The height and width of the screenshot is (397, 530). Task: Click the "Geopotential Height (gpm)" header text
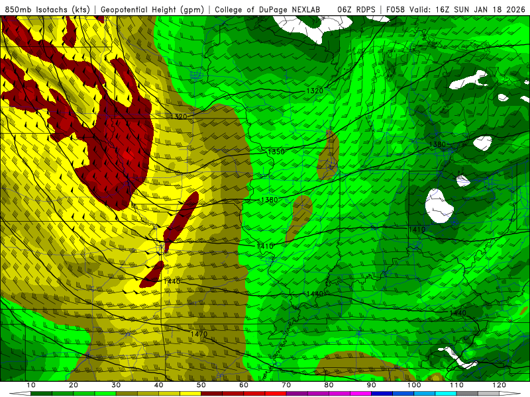pyautogui.click(x=152, y=9)
